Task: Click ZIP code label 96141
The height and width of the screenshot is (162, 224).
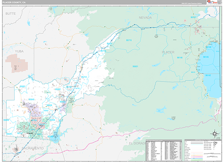Action: pyautogui.click(x=193, y=72)
